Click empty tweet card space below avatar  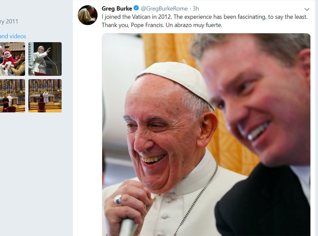coord(88,124)
